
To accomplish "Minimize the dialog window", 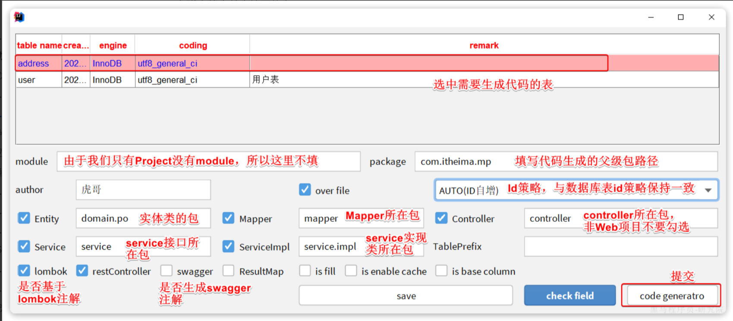I will (x=651, y=17).
